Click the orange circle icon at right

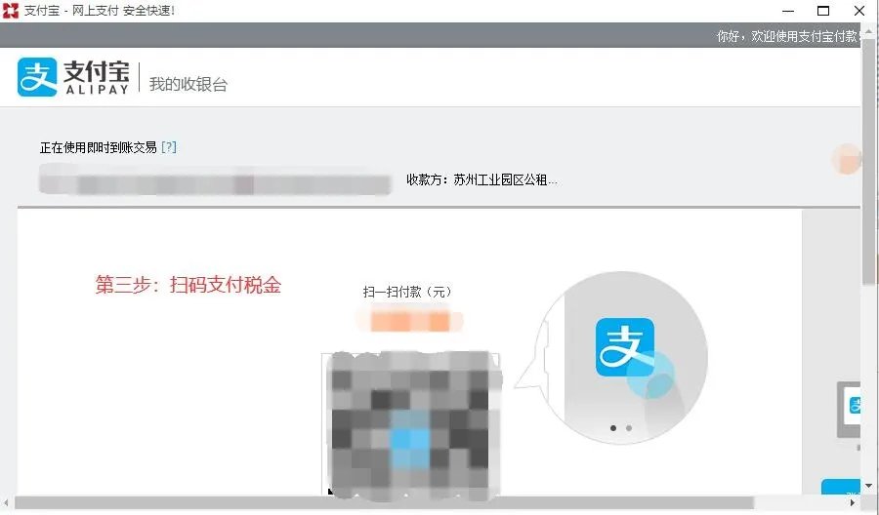pos(847,159)
